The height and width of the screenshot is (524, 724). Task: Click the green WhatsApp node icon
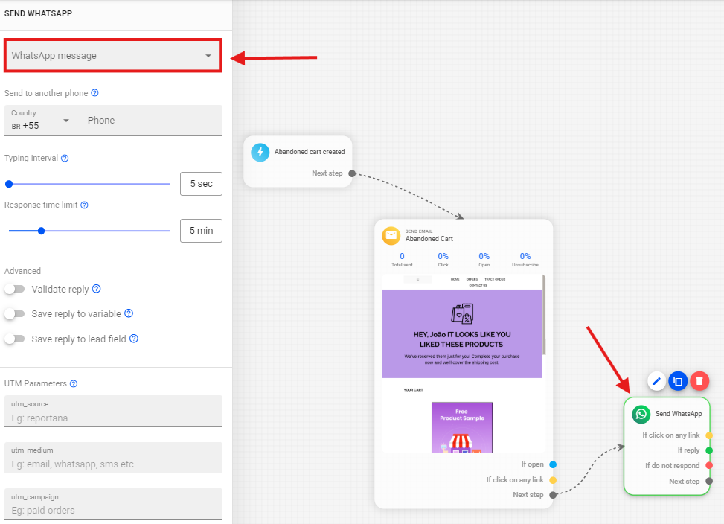click(641, 414)
